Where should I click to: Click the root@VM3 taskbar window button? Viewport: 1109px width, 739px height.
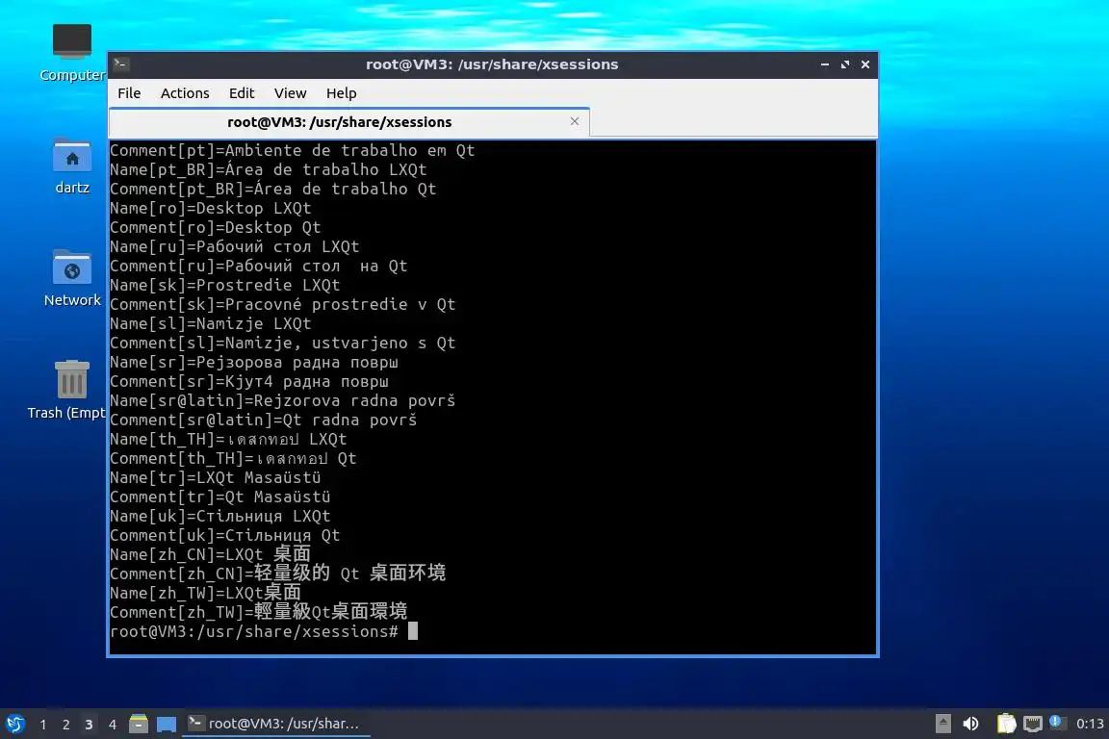(276, 724)
